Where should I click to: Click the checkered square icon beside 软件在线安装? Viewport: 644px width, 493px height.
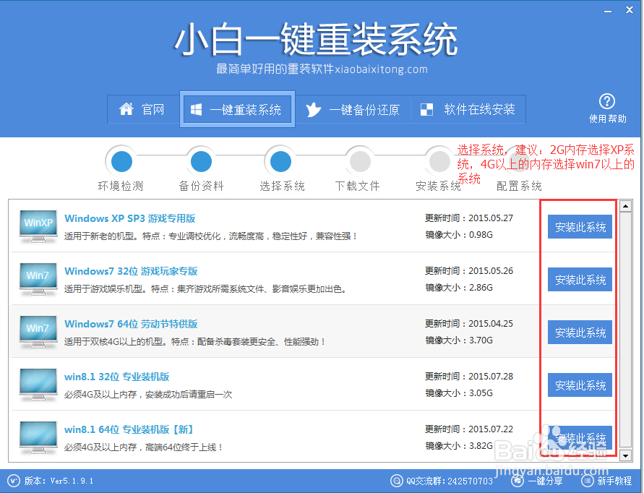coord(426,109)
